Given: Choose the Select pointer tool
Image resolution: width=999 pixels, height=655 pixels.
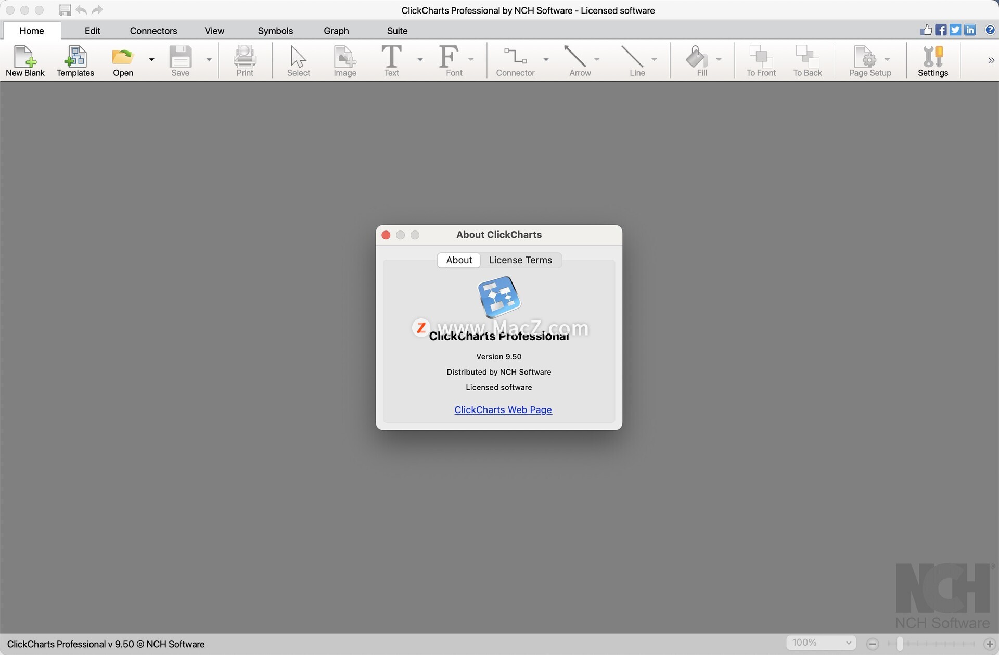Looking at the screenshot, I should tap(298, 61).
